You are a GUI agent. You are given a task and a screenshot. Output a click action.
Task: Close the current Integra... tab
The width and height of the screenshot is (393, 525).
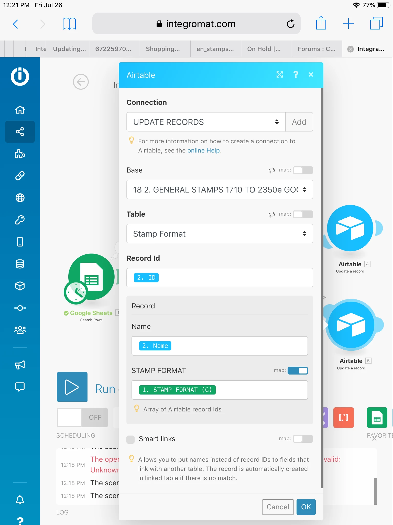351,49
